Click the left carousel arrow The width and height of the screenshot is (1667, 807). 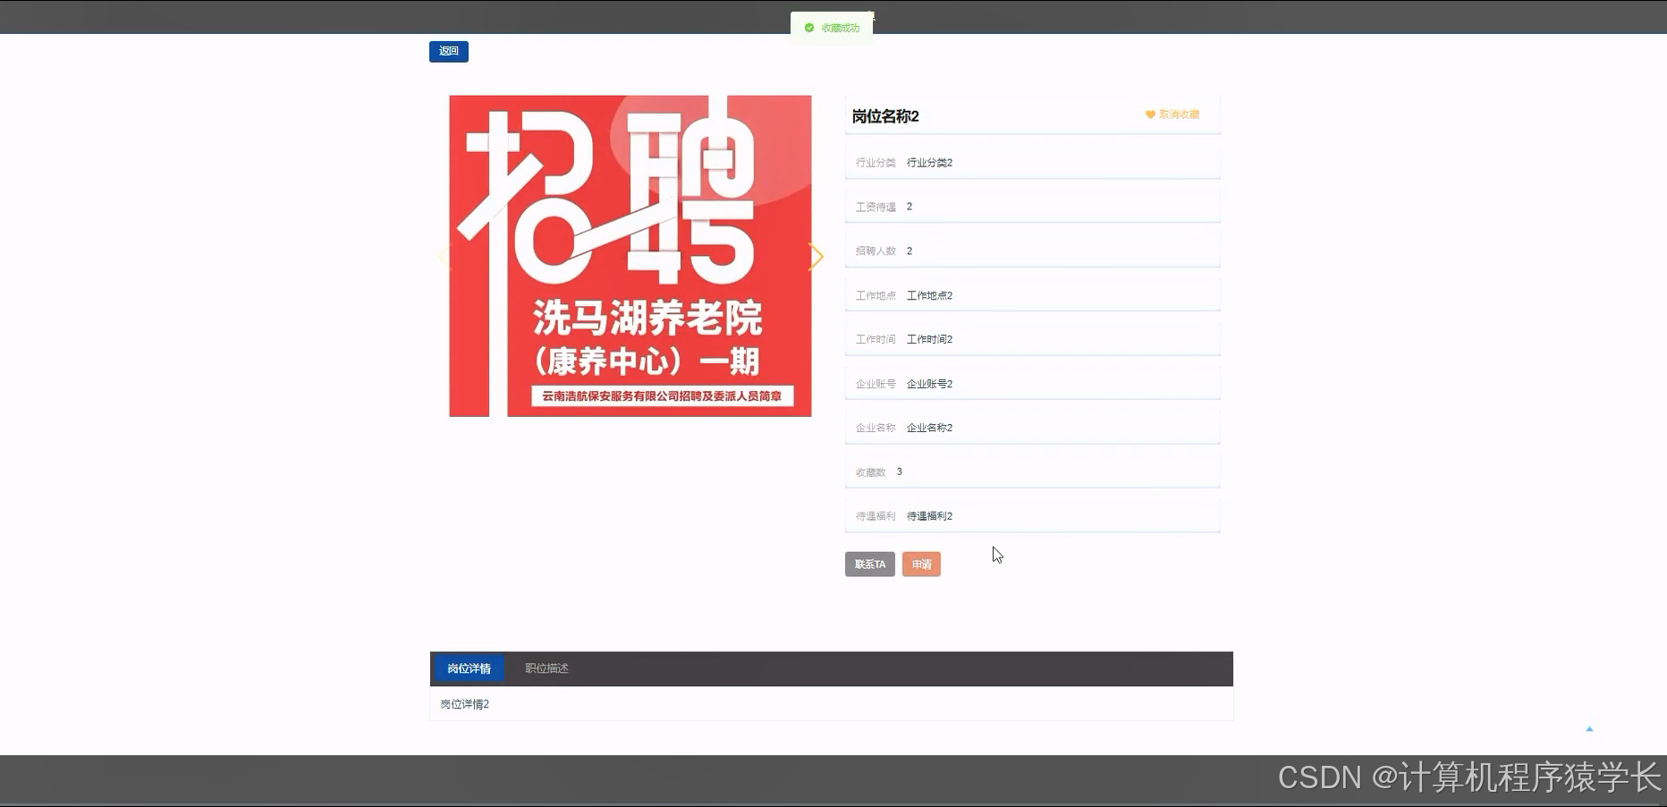point(444,257)
